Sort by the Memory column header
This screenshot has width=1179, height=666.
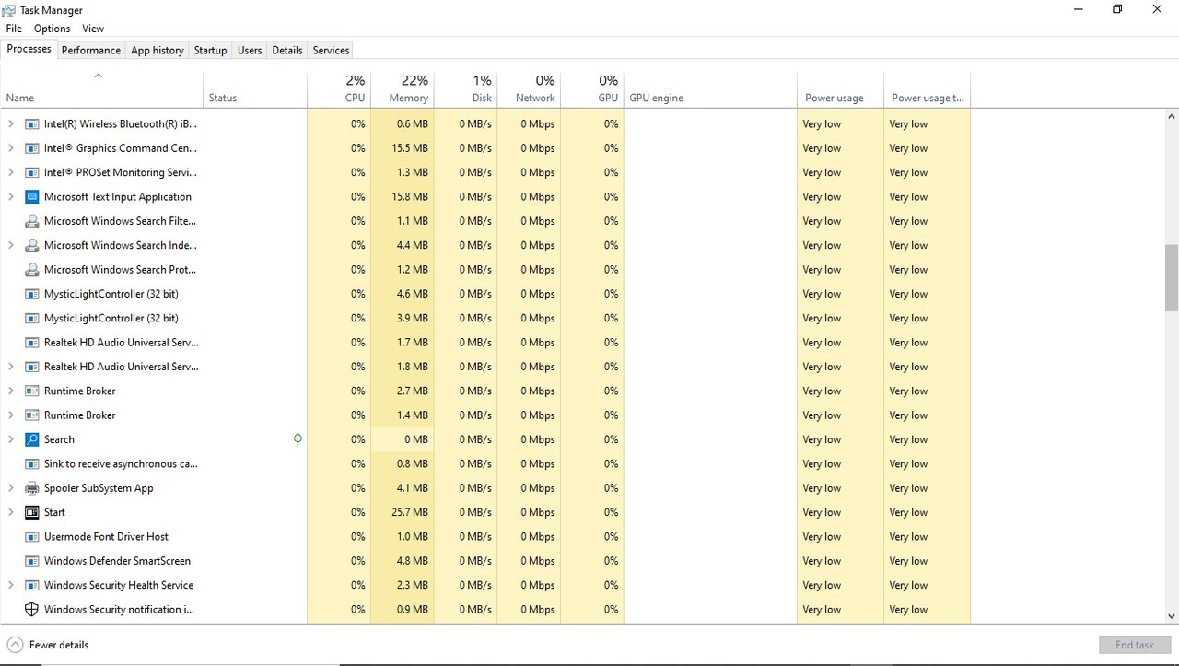coord(402,89)
